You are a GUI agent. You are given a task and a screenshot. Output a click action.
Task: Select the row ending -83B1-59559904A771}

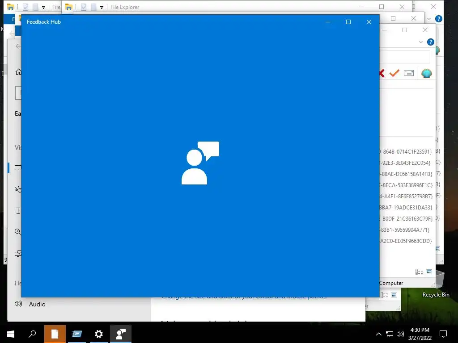405,230
